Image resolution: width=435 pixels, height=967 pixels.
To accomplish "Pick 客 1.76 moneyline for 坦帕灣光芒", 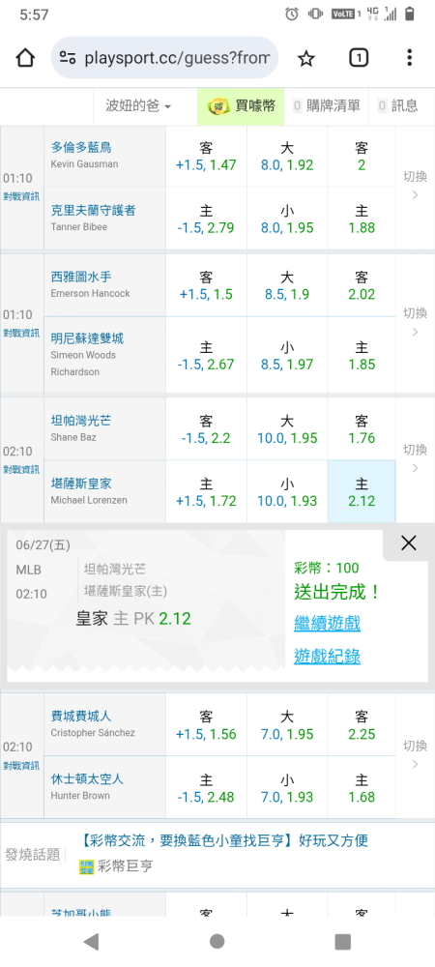I will [x=362, y=429].
